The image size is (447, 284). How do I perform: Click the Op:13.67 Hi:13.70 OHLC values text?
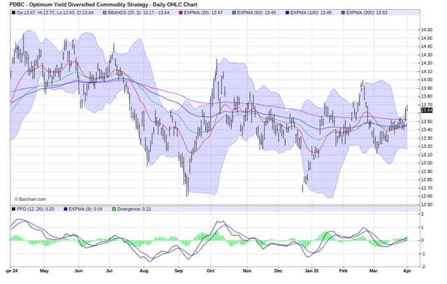[x=54, y=13]
